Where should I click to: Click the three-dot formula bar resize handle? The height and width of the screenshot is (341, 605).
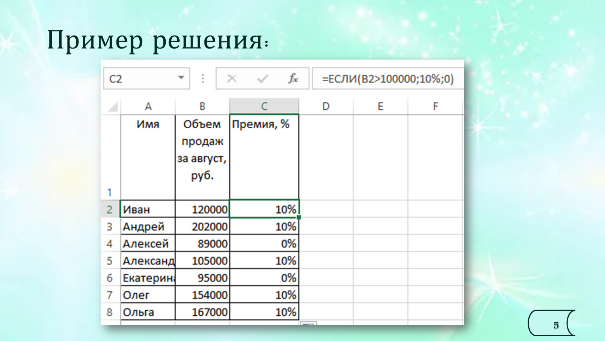point(203,79)
